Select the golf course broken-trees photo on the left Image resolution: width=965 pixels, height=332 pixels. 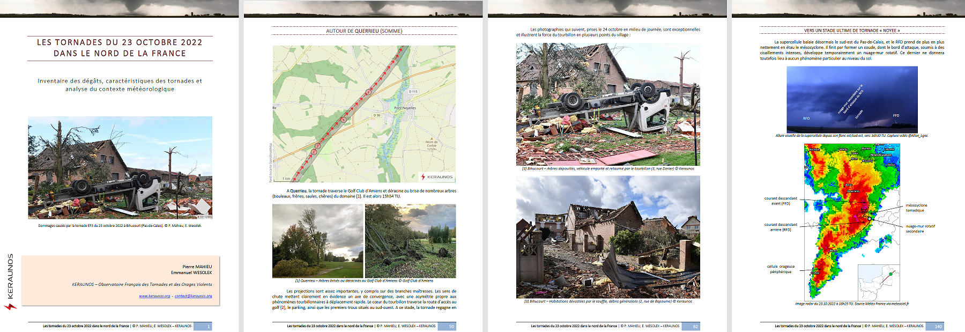tap(318, 241)
